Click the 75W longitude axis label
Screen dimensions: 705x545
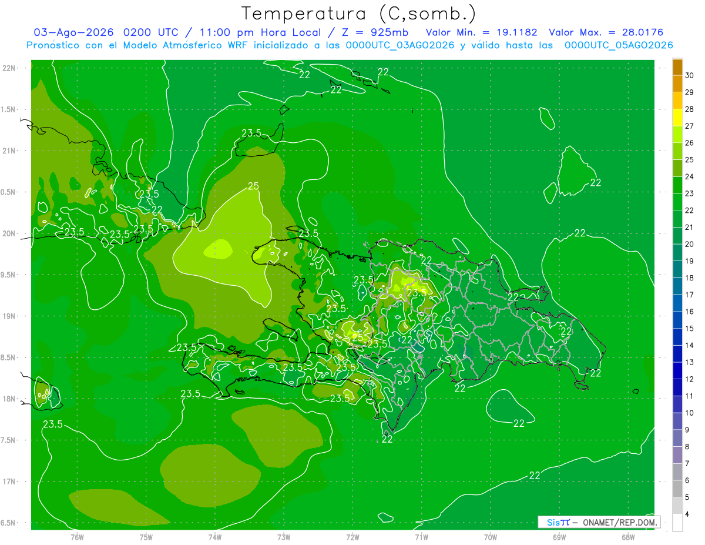146,537
